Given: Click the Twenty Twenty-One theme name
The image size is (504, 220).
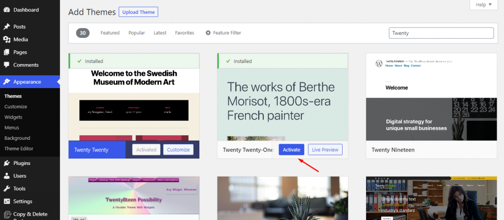Looking at the screenshot, I should tap(248, 150).
